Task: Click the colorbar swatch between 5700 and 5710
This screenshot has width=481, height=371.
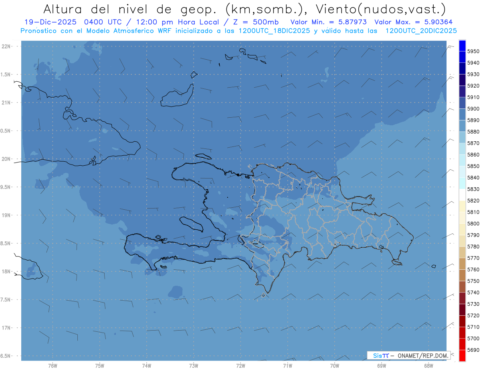Action: [x=462, y=333]
